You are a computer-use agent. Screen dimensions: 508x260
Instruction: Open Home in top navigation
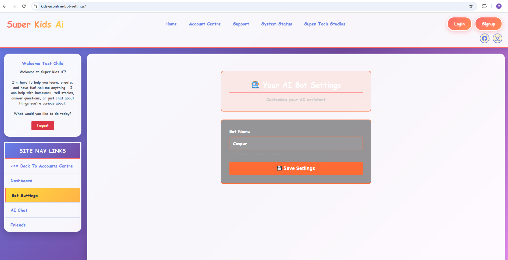click(171, 24)
